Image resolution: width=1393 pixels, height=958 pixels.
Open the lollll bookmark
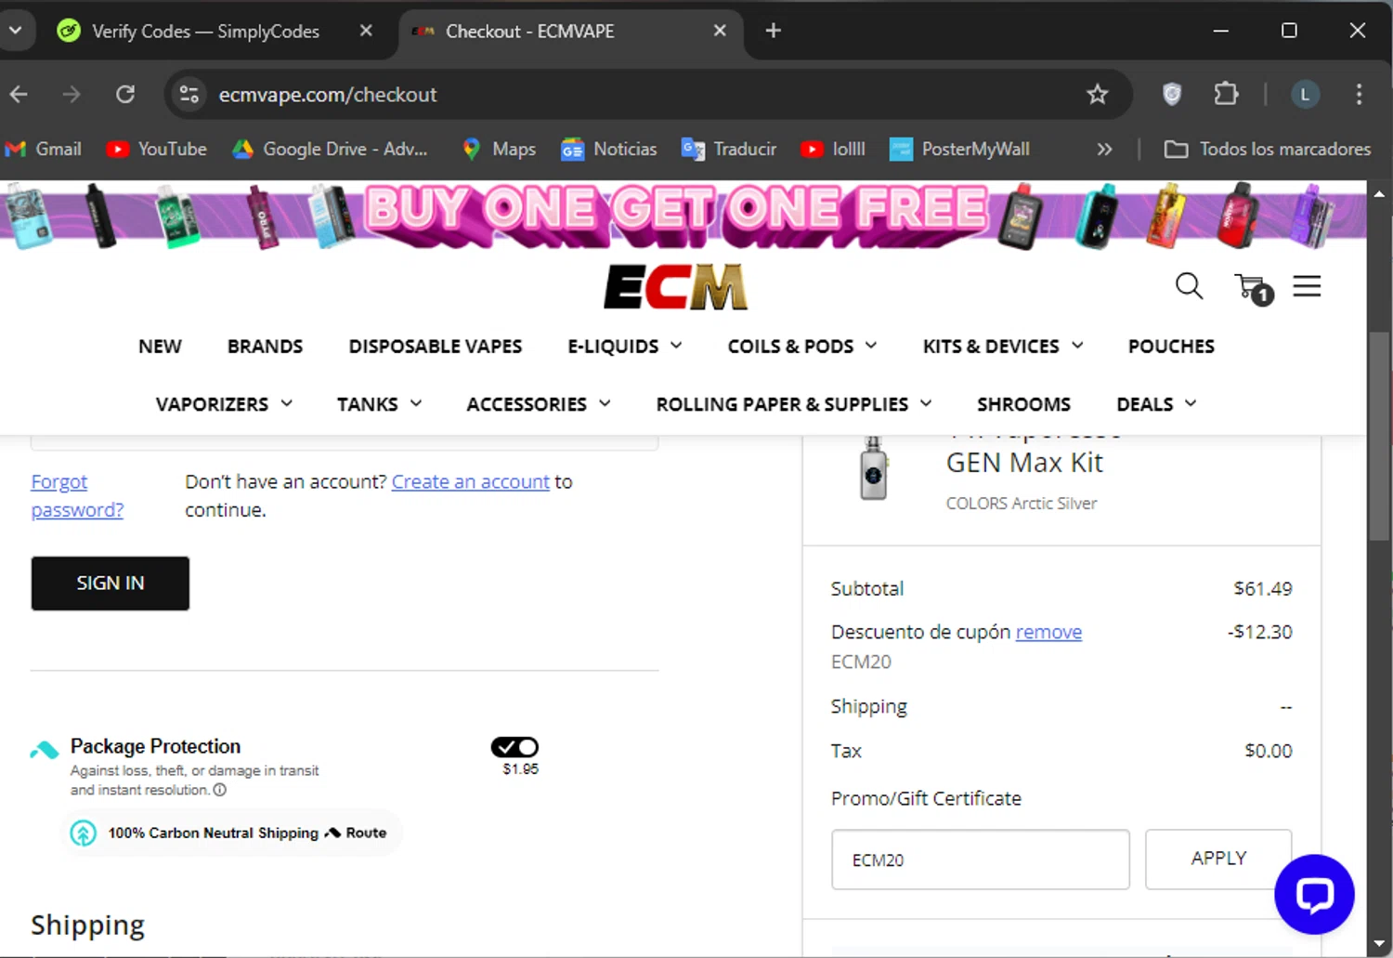pos(833,149)
